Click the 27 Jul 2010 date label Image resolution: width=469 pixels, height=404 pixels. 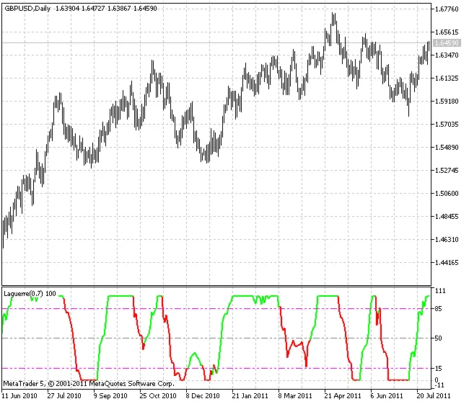pos(64,396)
